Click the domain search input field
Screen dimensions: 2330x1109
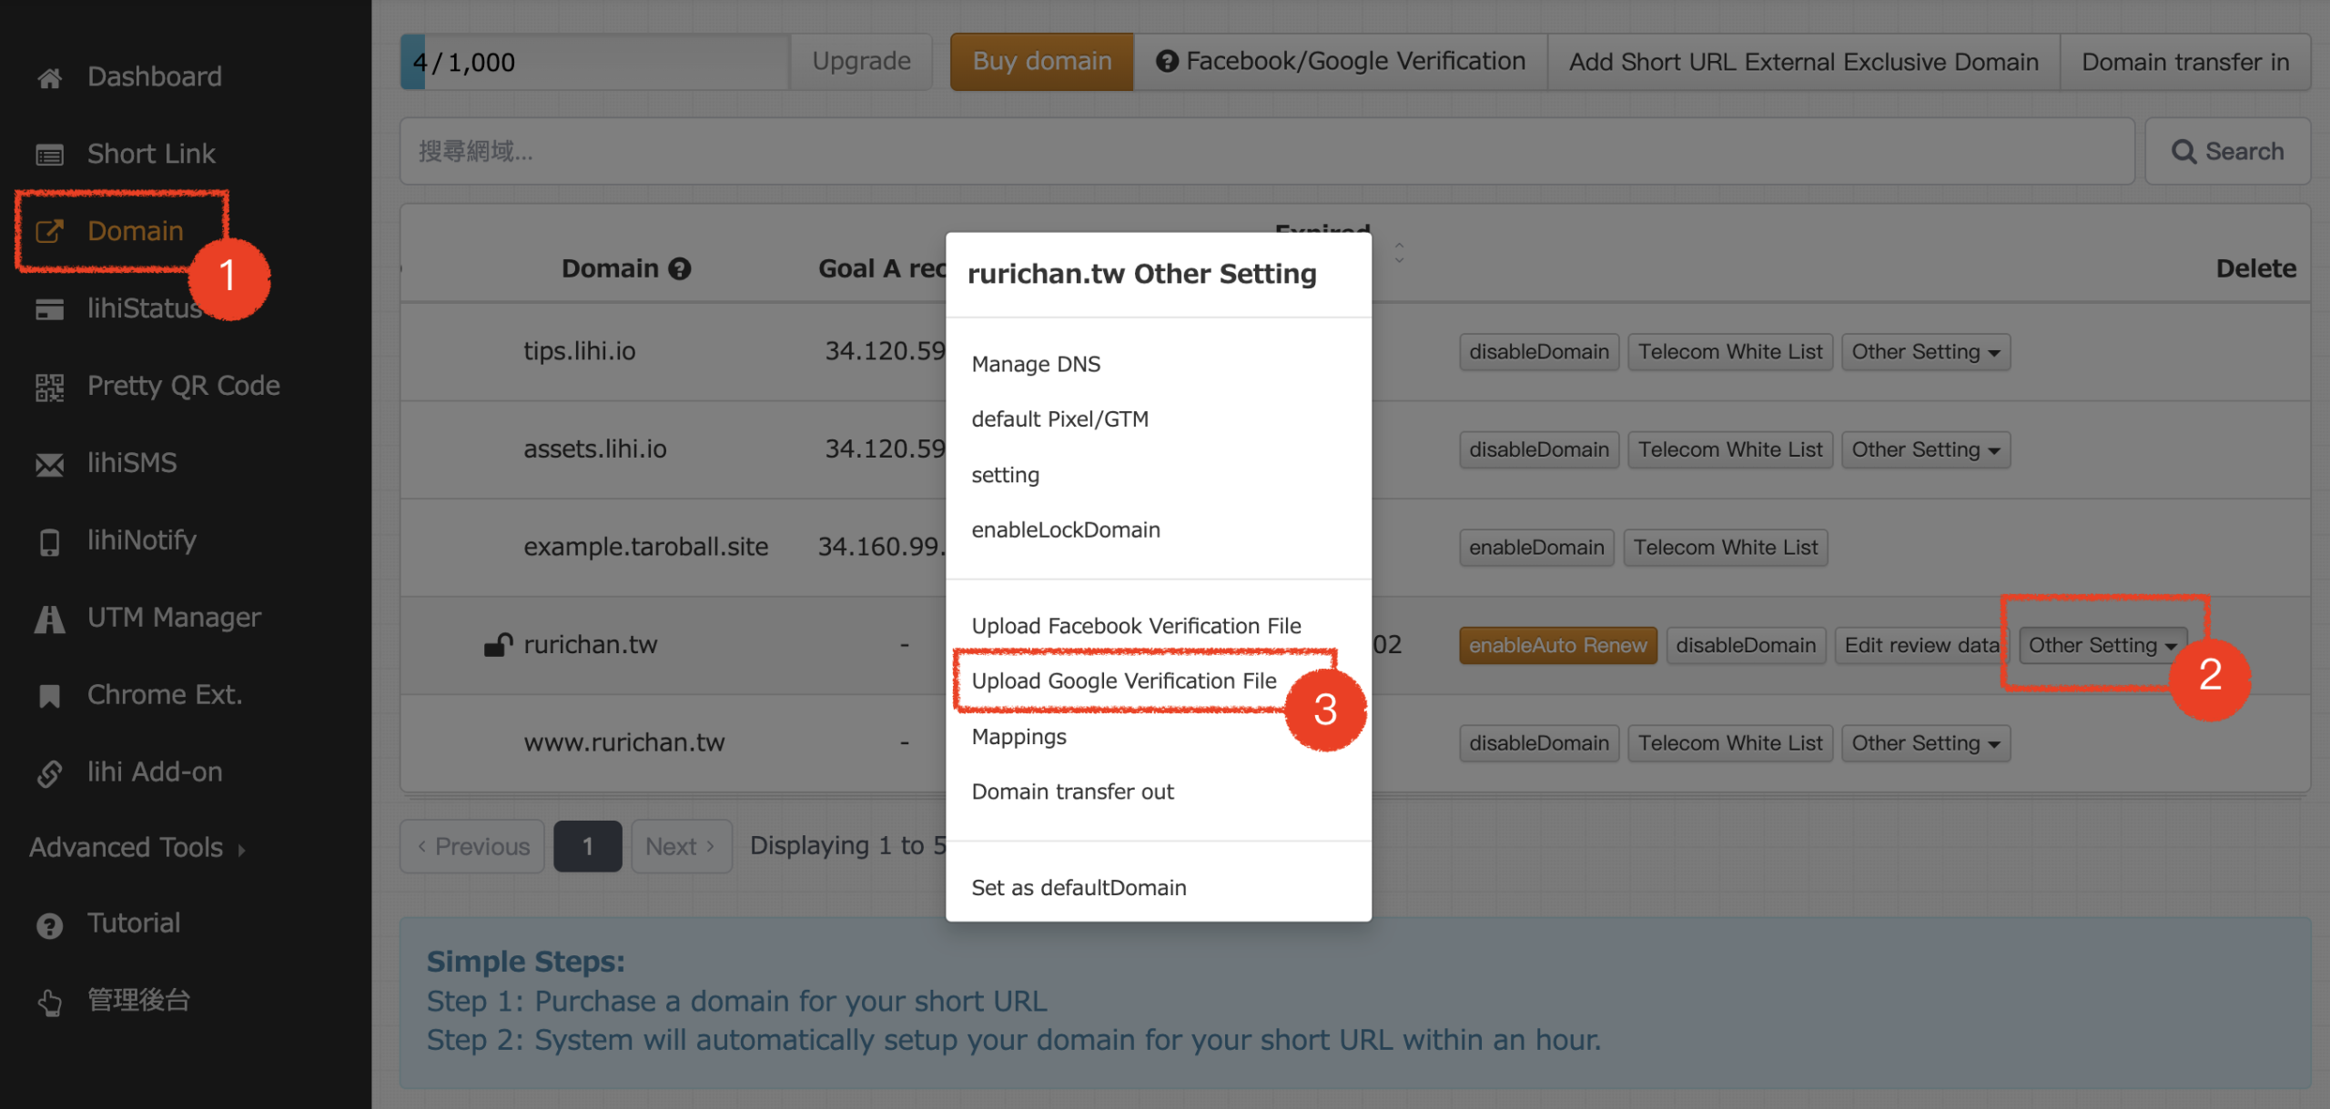(x=1265, y=151)
